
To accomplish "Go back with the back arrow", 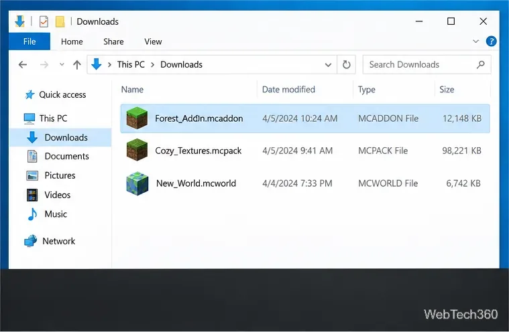I will [x=23, y=65].
